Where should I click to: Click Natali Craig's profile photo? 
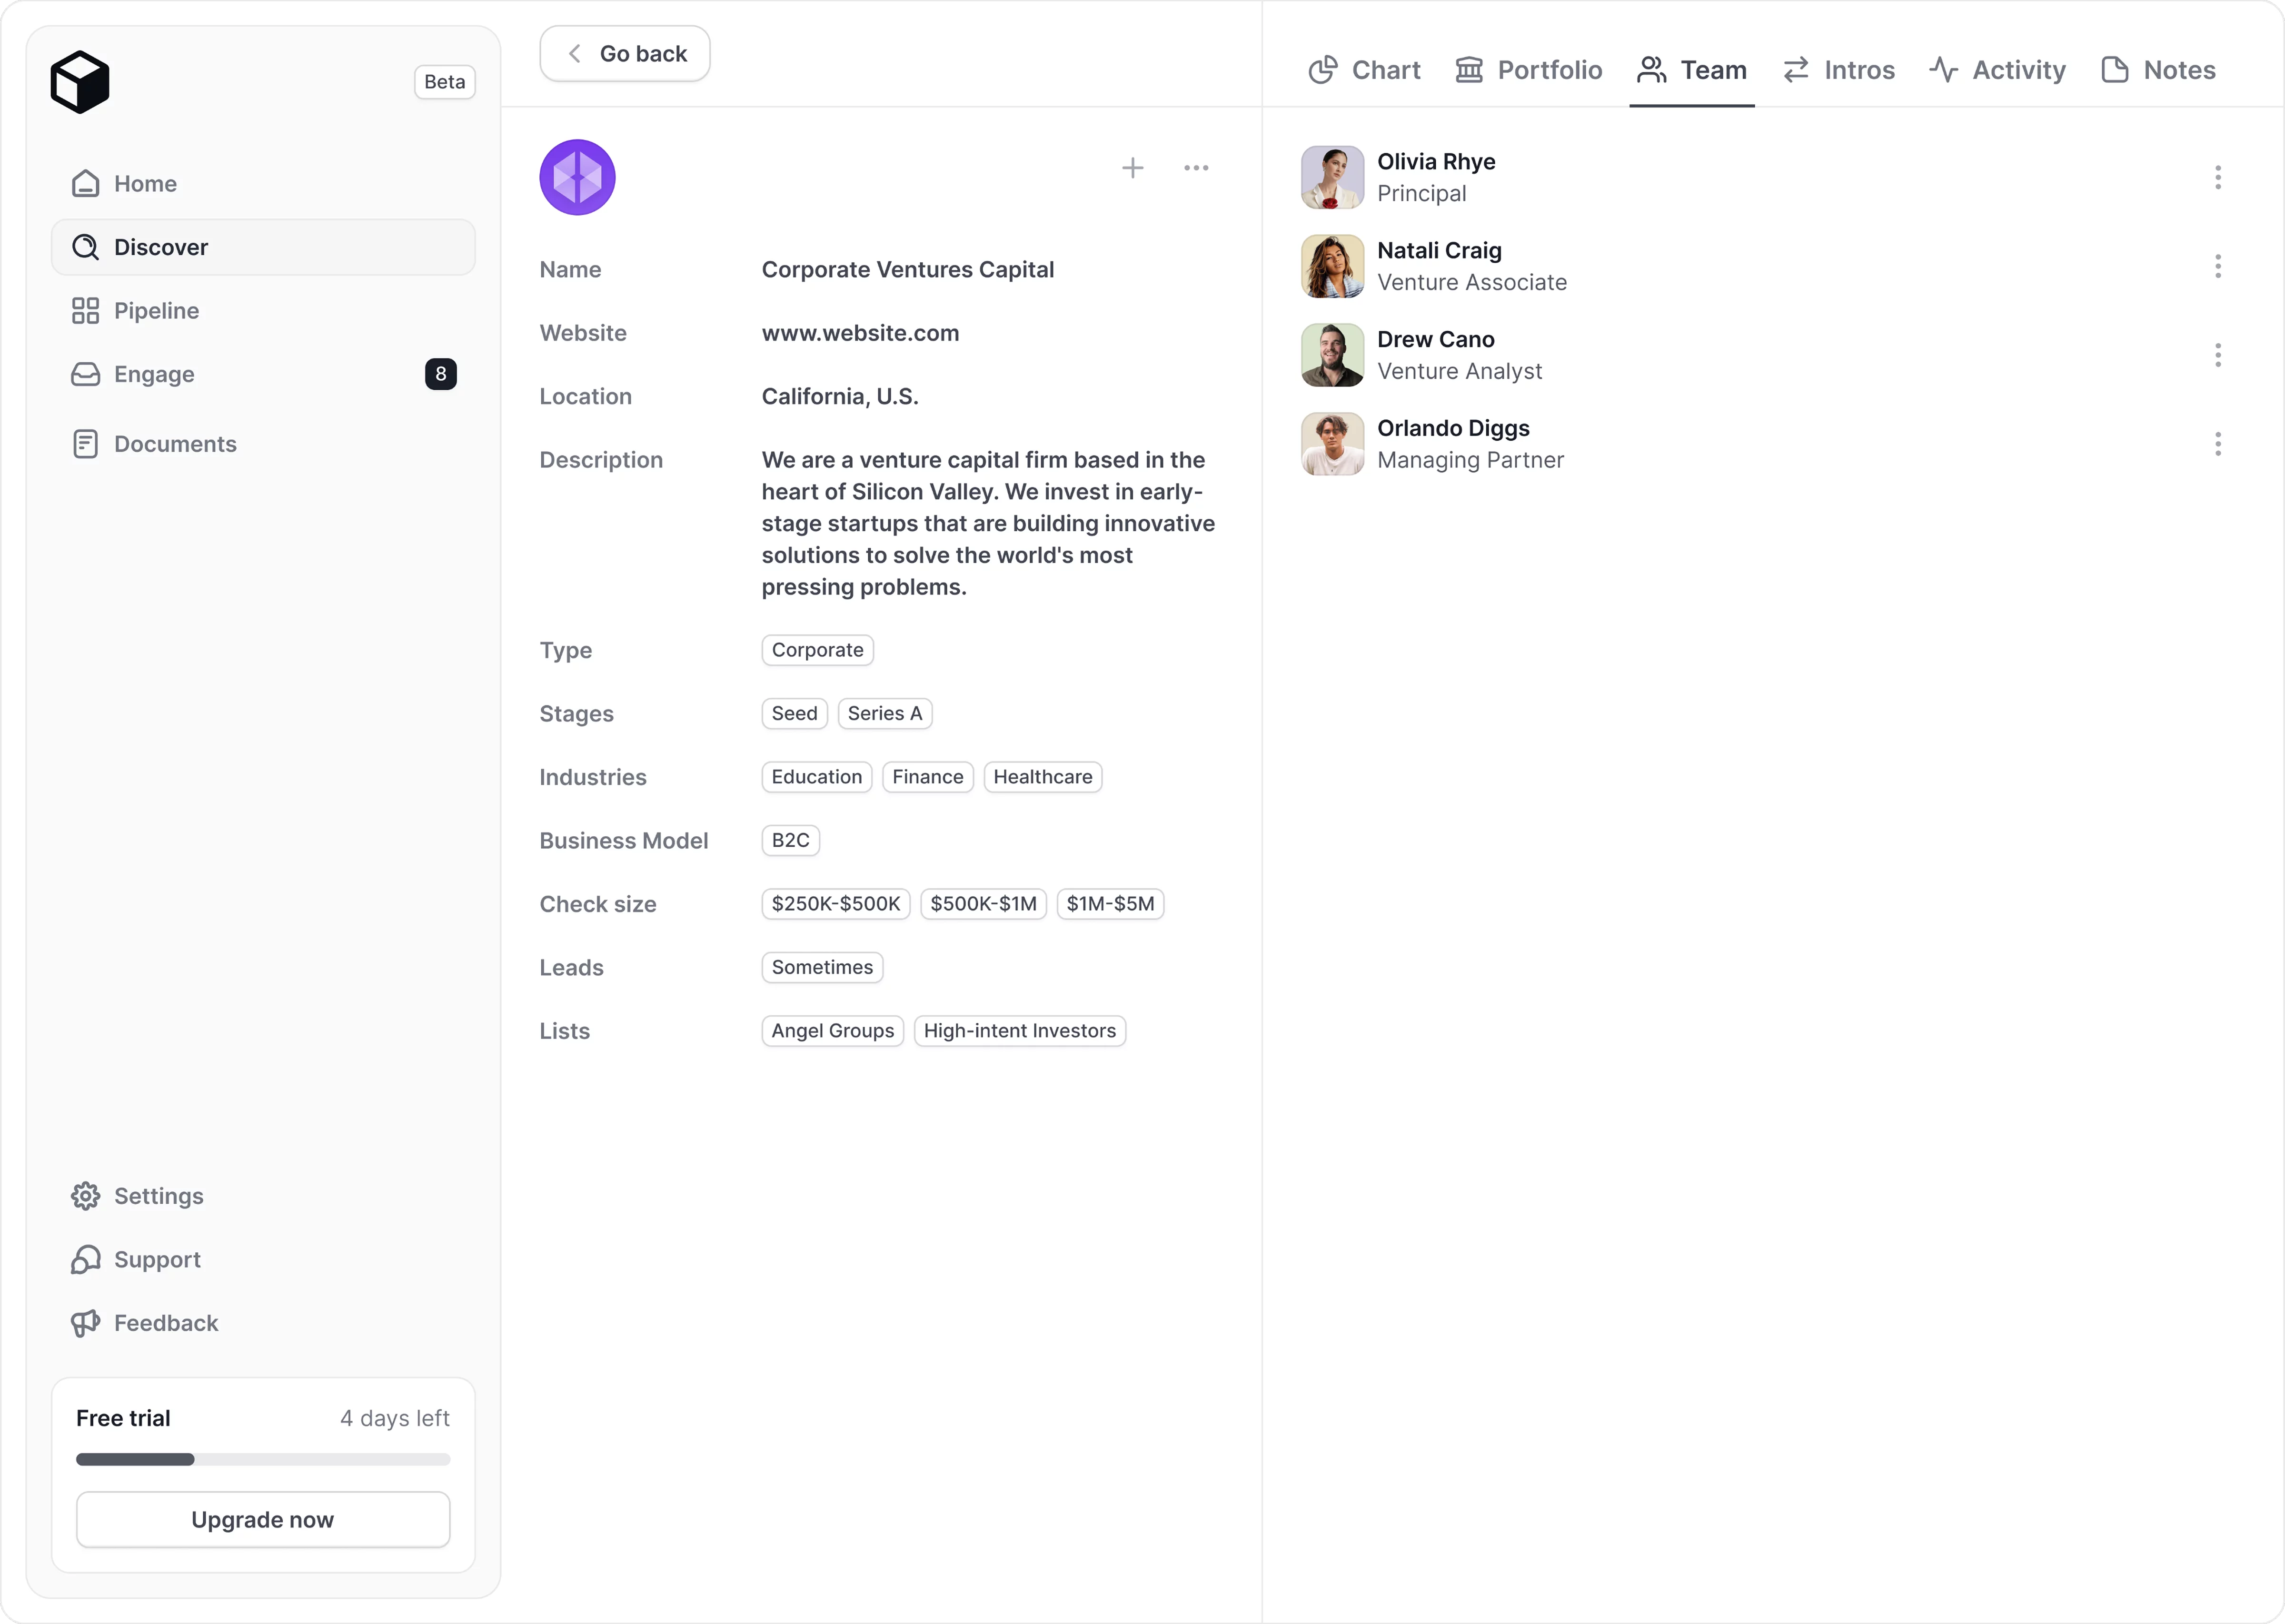pos(1332,266)
